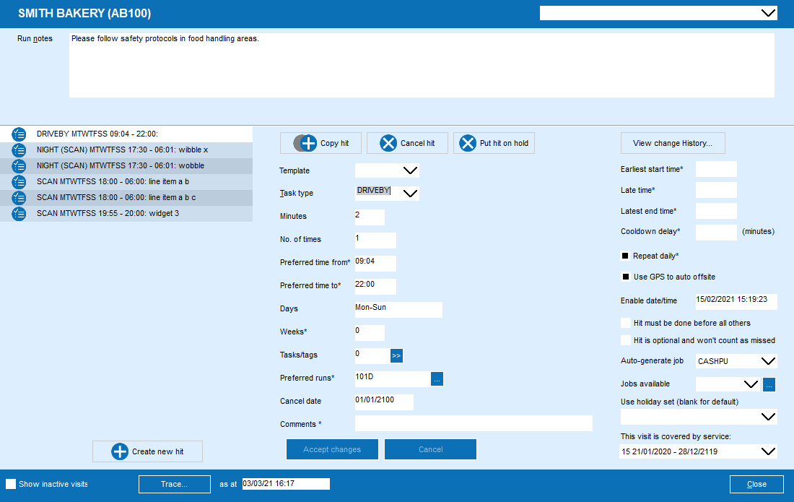Click the Preferred time from field
This screenshot has height=502, width=794.
coord(375,264)
